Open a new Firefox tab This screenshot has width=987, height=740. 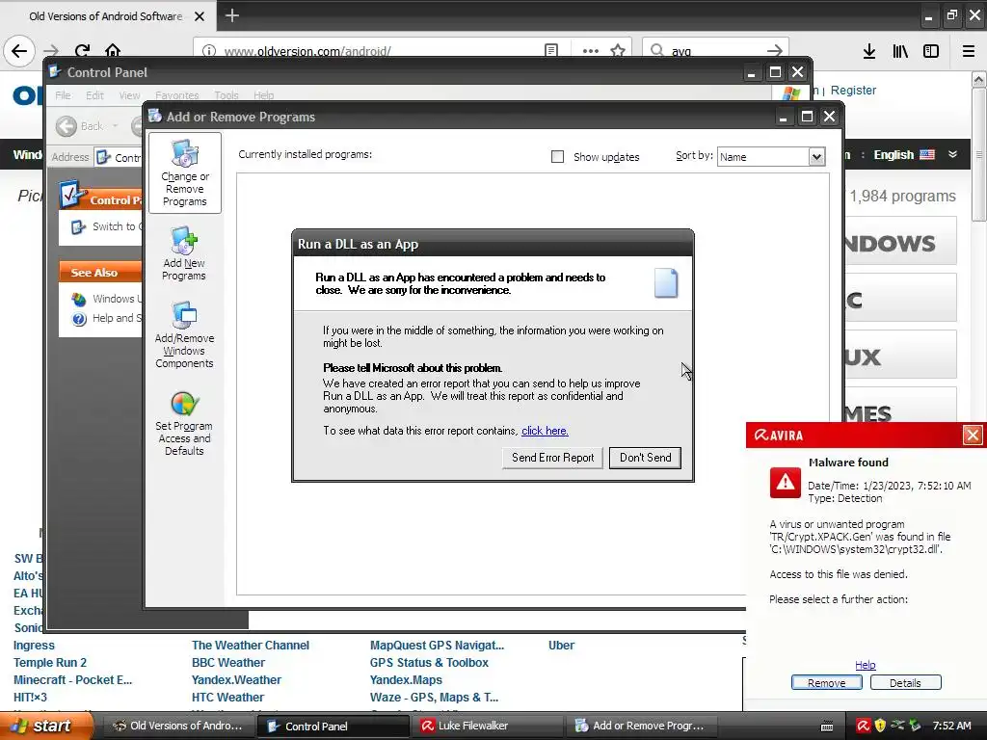click(231, 15)
